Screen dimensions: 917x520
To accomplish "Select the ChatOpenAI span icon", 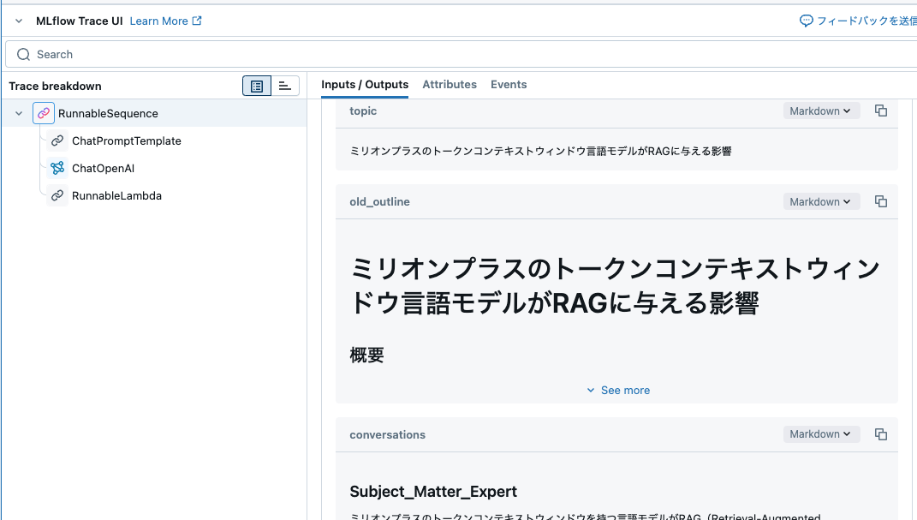I will (x=58, y=168).
